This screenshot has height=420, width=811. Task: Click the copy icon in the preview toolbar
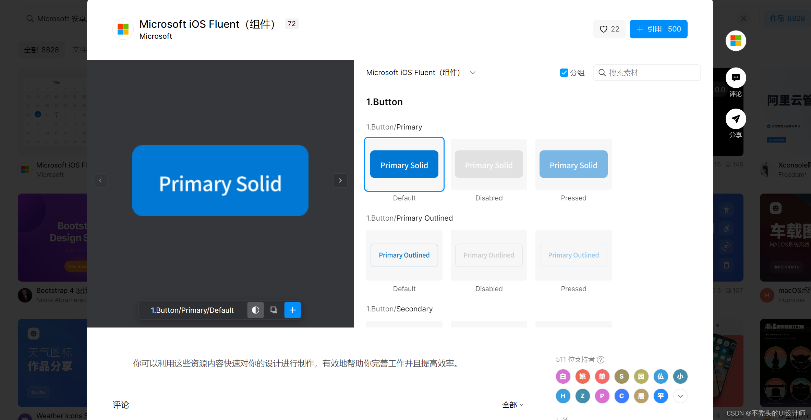coord(274,310)
